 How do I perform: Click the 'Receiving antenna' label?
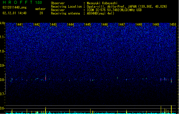[x=65, y=13]
